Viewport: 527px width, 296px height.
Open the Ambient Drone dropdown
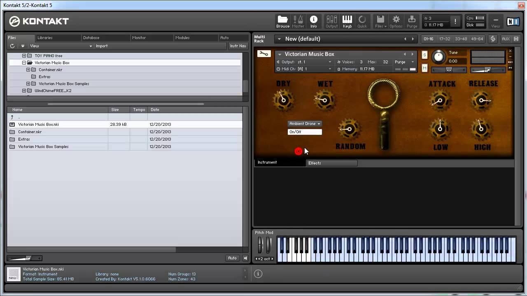click(305, 124)
